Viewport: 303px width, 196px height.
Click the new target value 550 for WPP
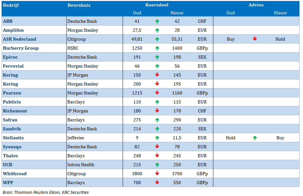(177, 183)
